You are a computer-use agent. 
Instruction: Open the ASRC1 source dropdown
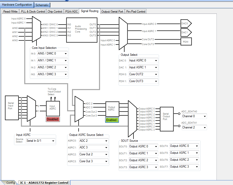click(x=94, y=147)
